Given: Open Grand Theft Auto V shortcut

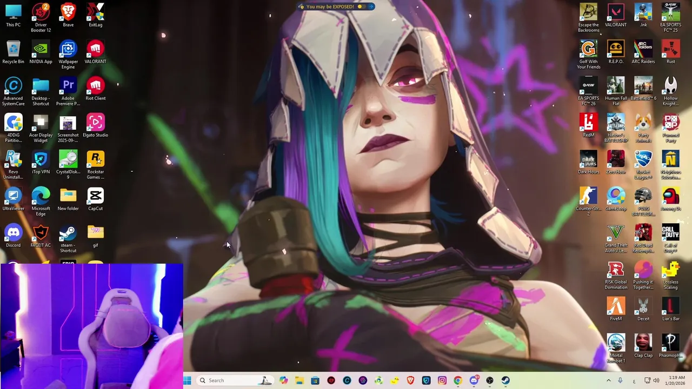Looking at the screenshot, I should pyautogui.click(x=616, y=238).
